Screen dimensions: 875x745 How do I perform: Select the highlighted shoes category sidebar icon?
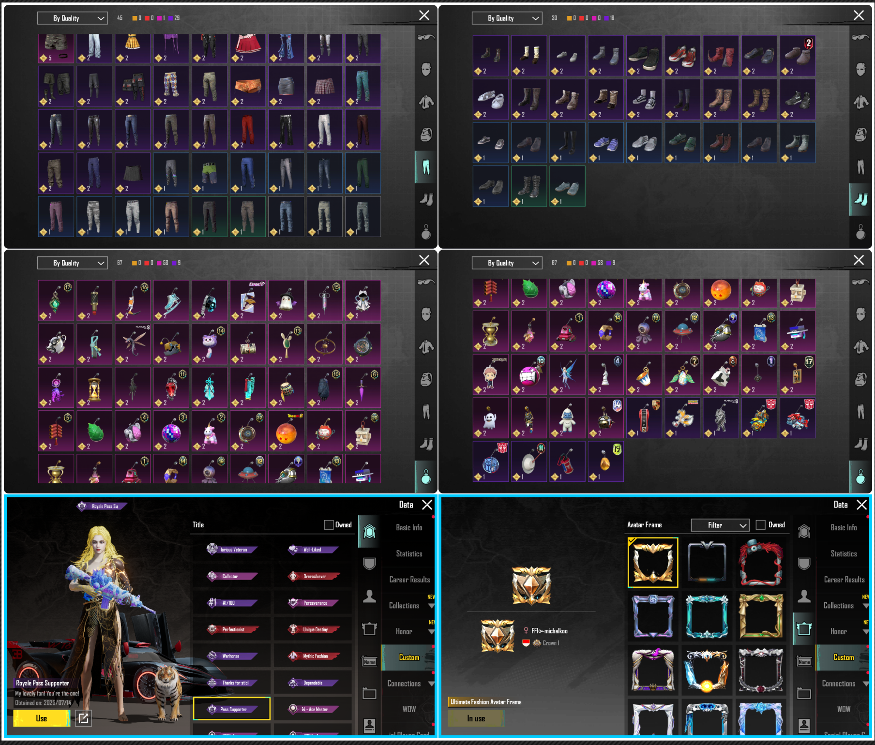point(860,199)
